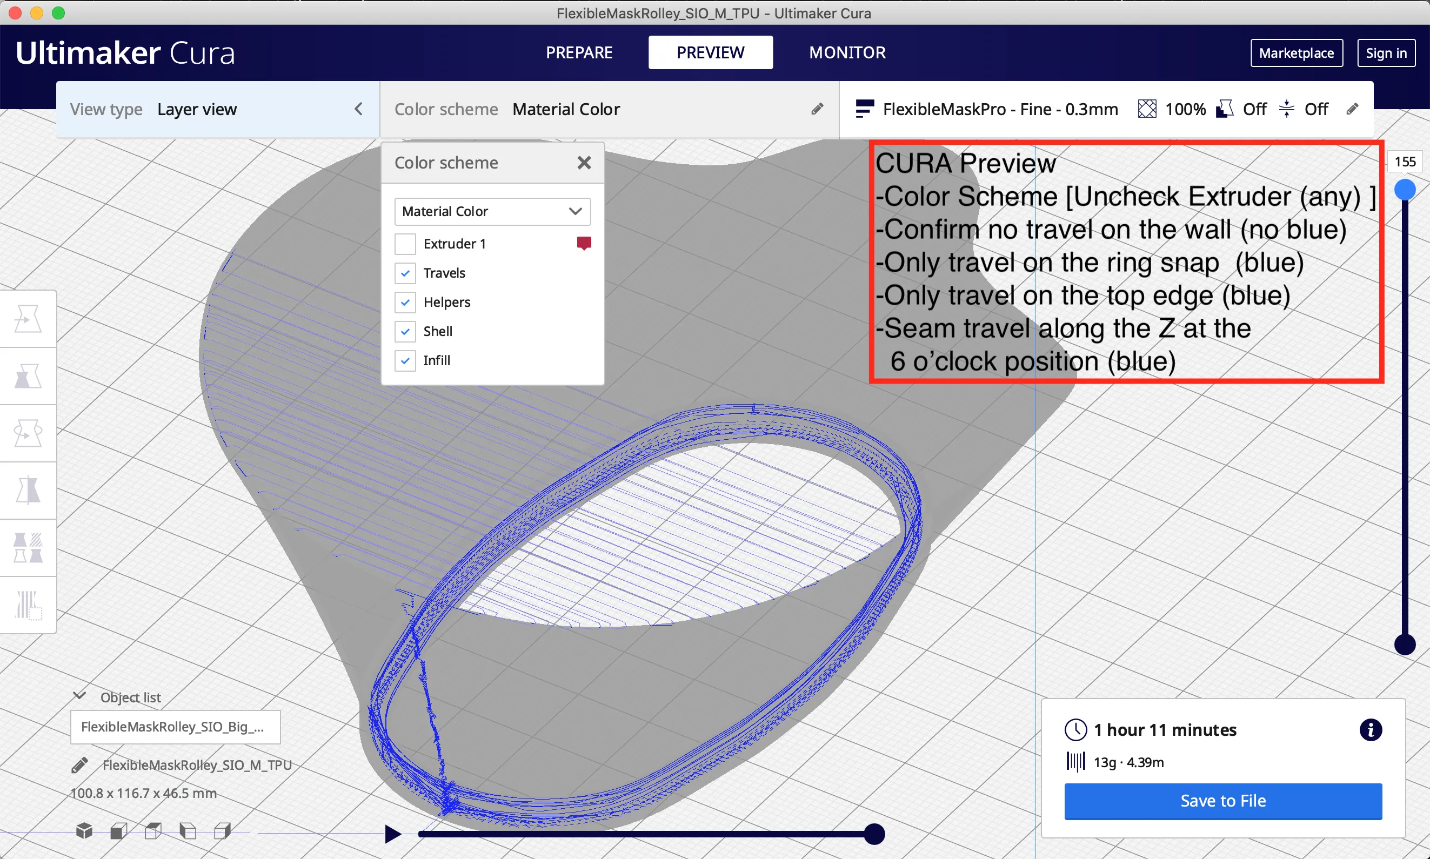Switch to the MONITOR stage
Viewport: 1430px width, 859px height.
pyautogui.click(x=847, y=53)
